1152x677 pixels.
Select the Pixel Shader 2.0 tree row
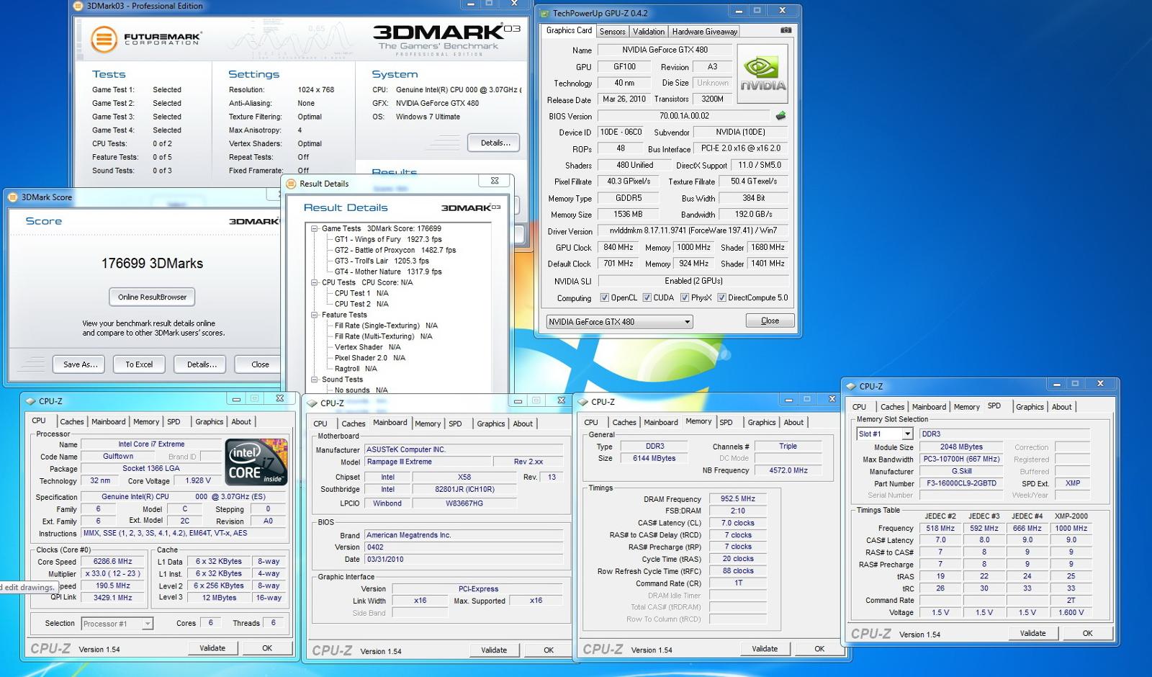[369, 358]
